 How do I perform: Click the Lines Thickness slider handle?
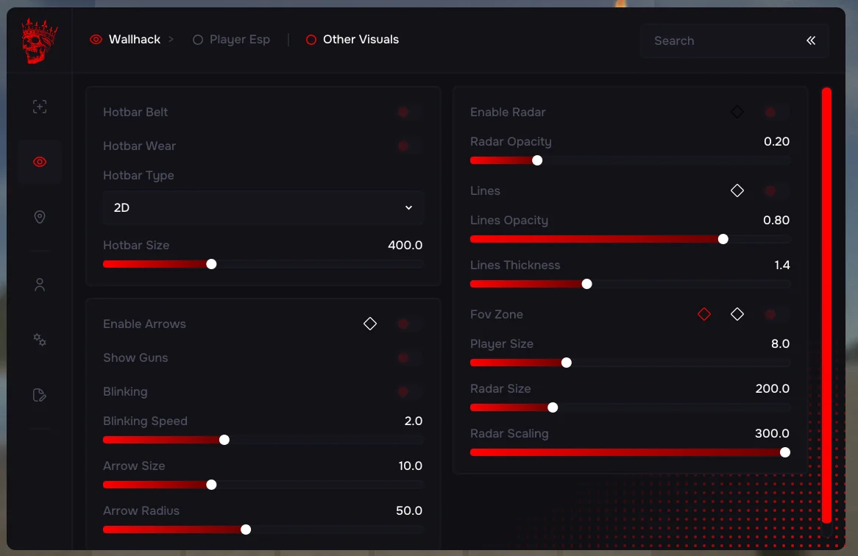586,284
